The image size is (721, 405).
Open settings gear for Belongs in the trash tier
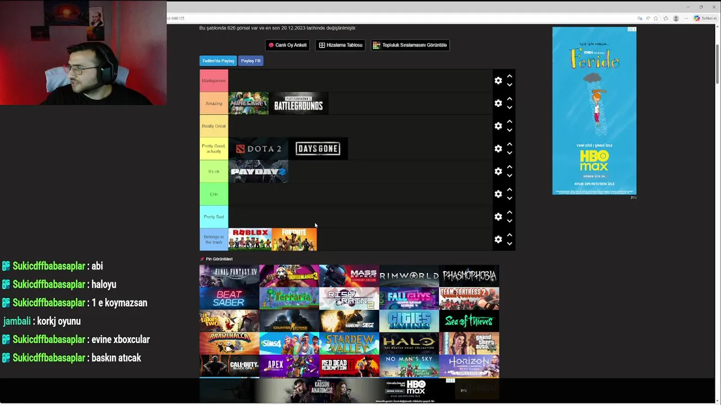tap(498, 239)
